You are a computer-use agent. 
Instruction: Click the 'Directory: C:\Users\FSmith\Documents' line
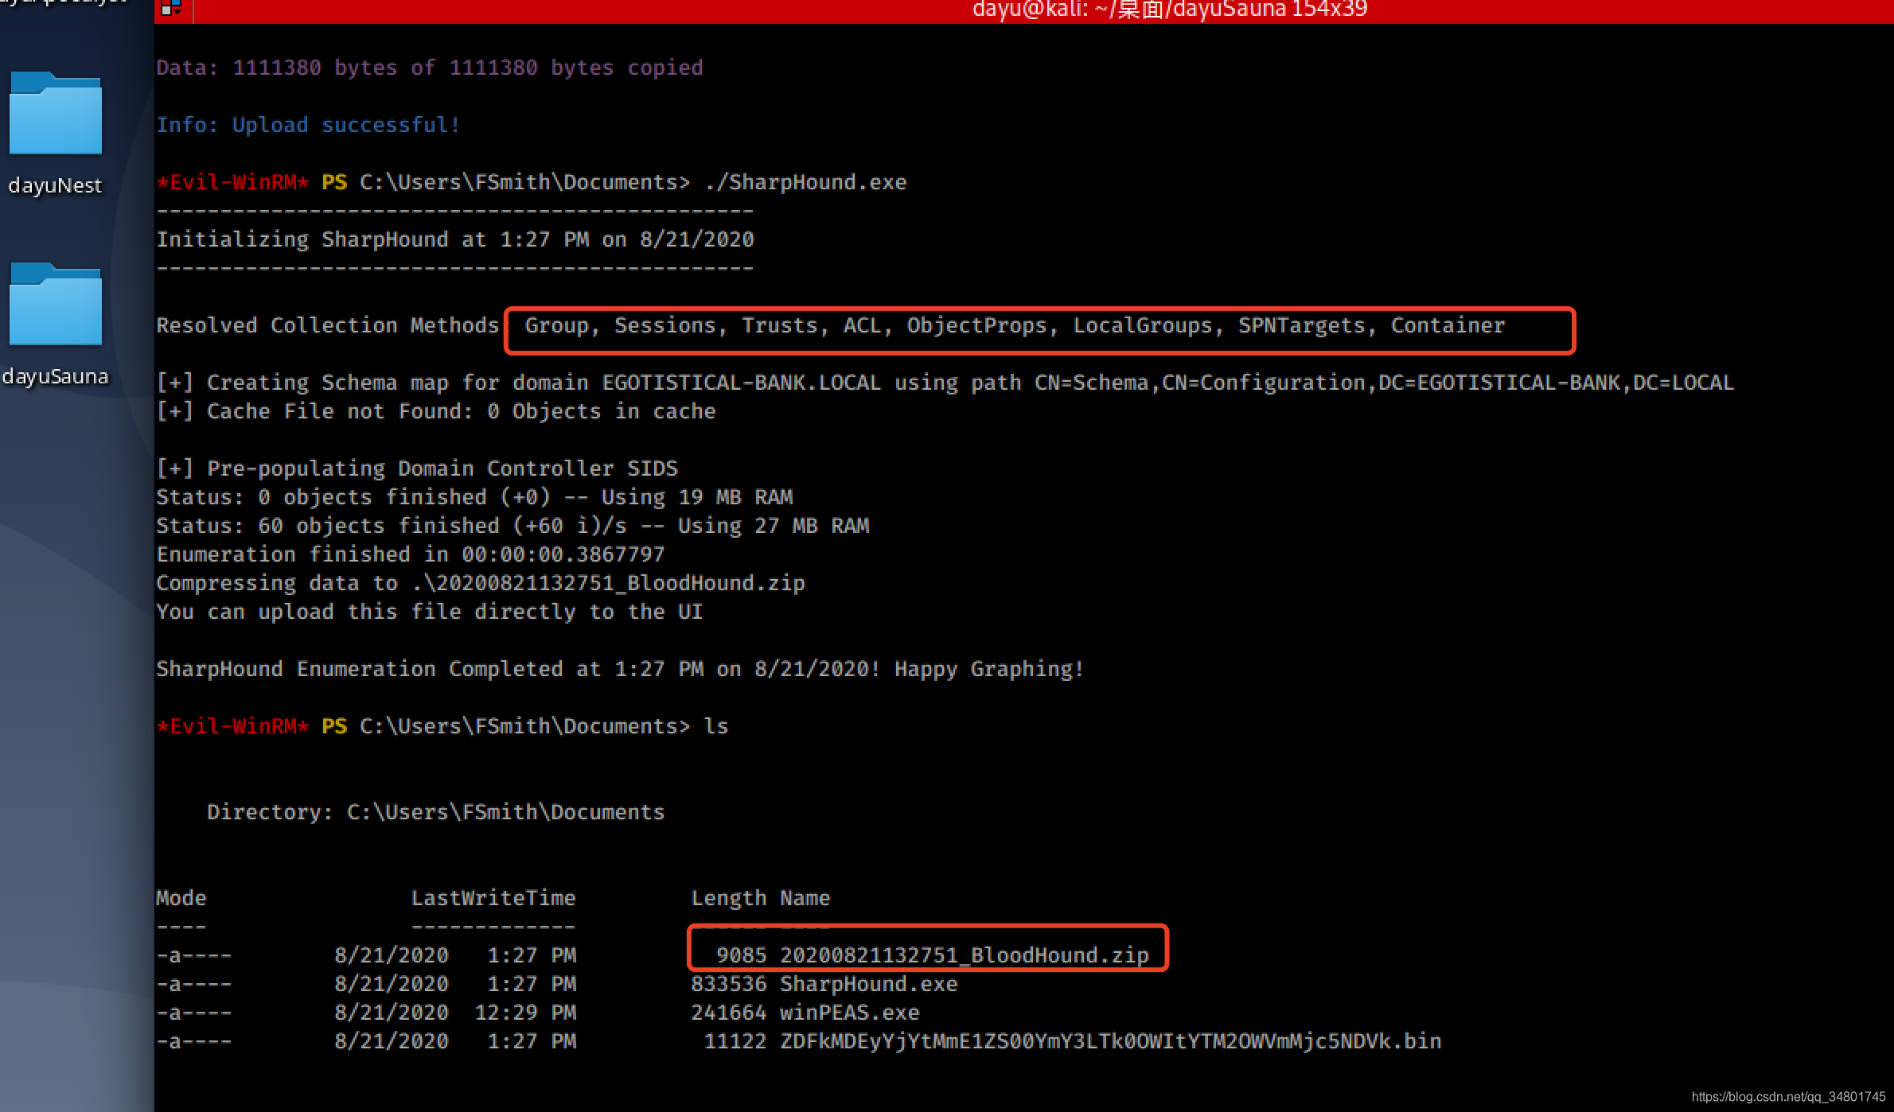436,812
